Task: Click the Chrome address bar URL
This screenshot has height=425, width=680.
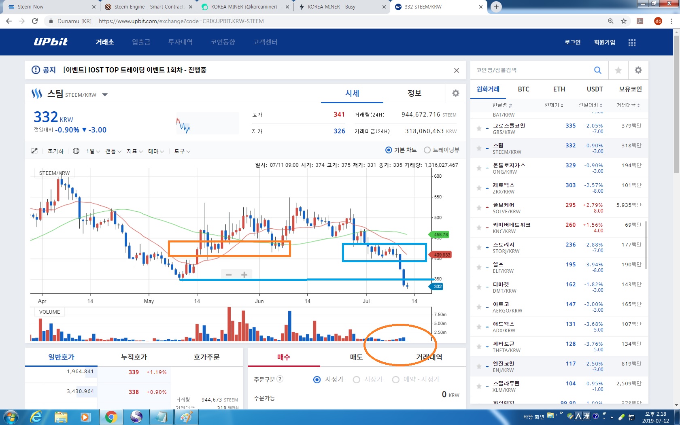Action: point(181,21)
